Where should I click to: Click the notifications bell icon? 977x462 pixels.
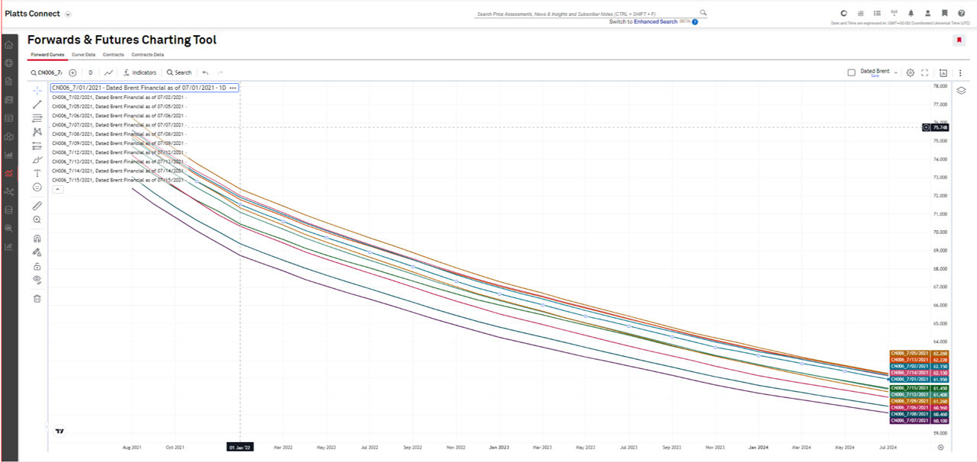(x=911, y=13)
